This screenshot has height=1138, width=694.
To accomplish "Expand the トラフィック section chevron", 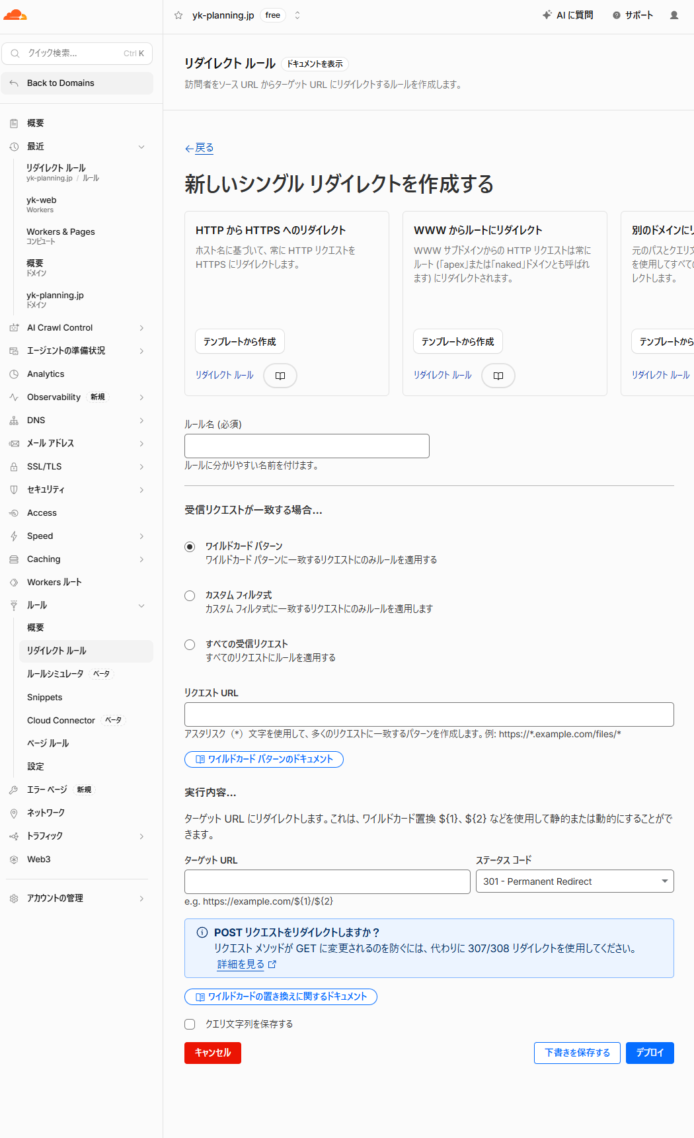I will 141,836.
